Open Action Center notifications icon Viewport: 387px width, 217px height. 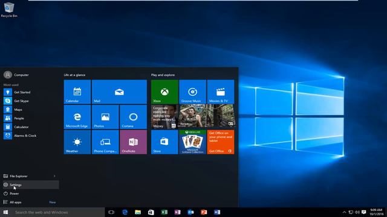364,212
